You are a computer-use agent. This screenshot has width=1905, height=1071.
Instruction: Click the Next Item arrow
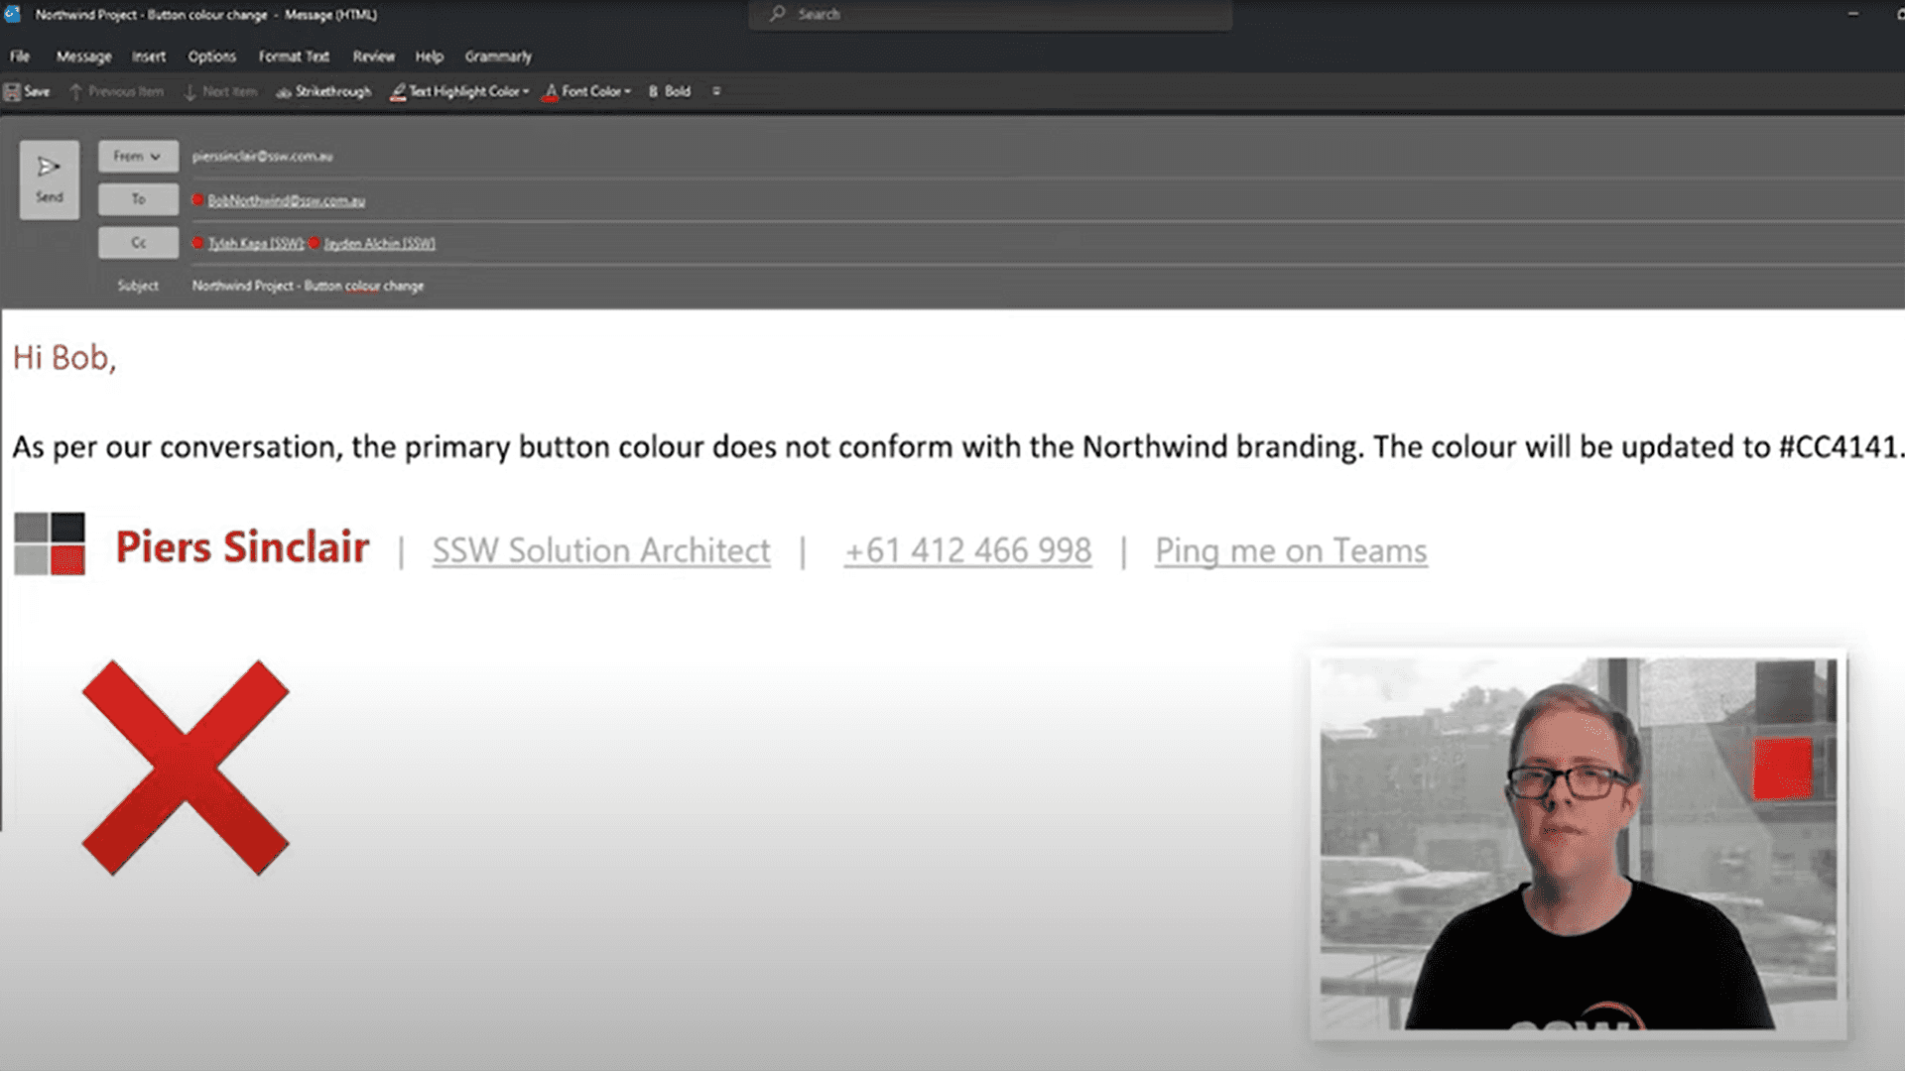tap(190, 91)
